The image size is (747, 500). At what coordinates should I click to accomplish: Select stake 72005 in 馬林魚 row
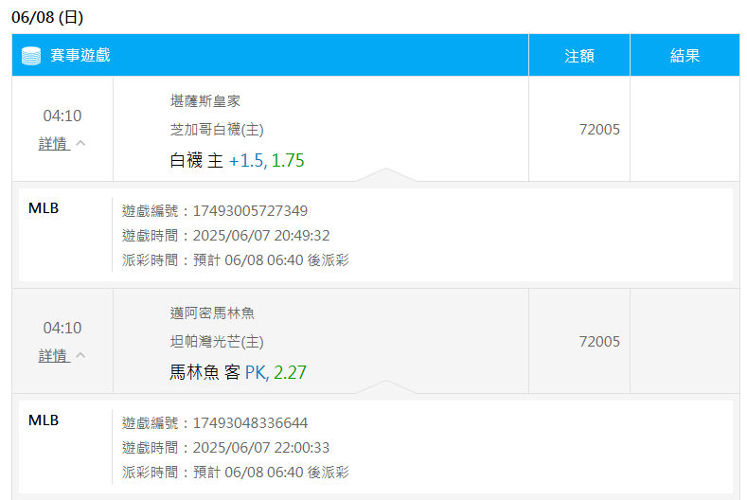pyautogui.click(x=599, y=341)
